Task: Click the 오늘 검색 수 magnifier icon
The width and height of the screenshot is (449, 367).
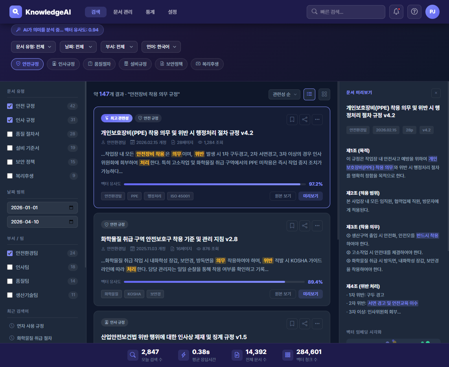Action: tap(132, 355)
